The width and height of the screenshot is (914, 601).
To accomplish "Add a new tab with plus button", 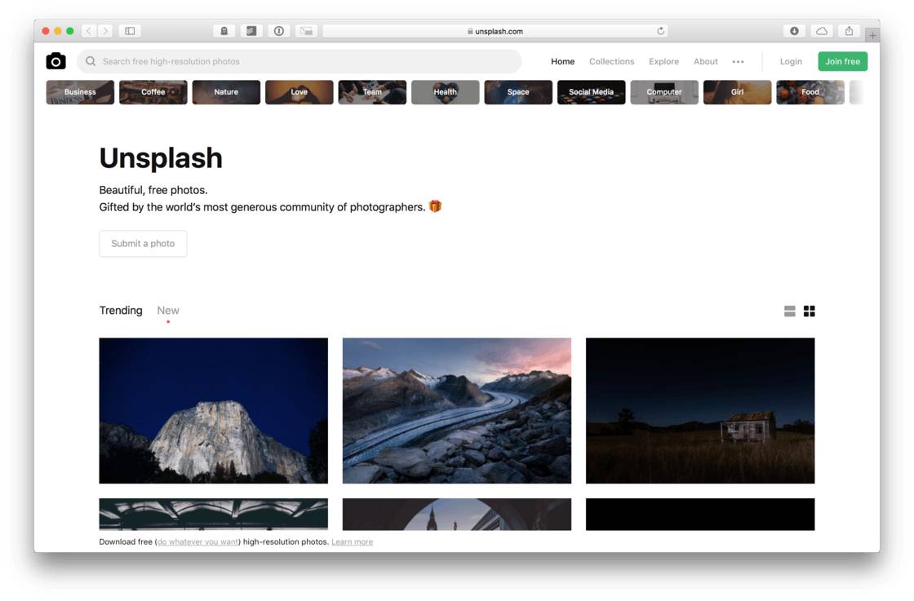I will [872, 36].
